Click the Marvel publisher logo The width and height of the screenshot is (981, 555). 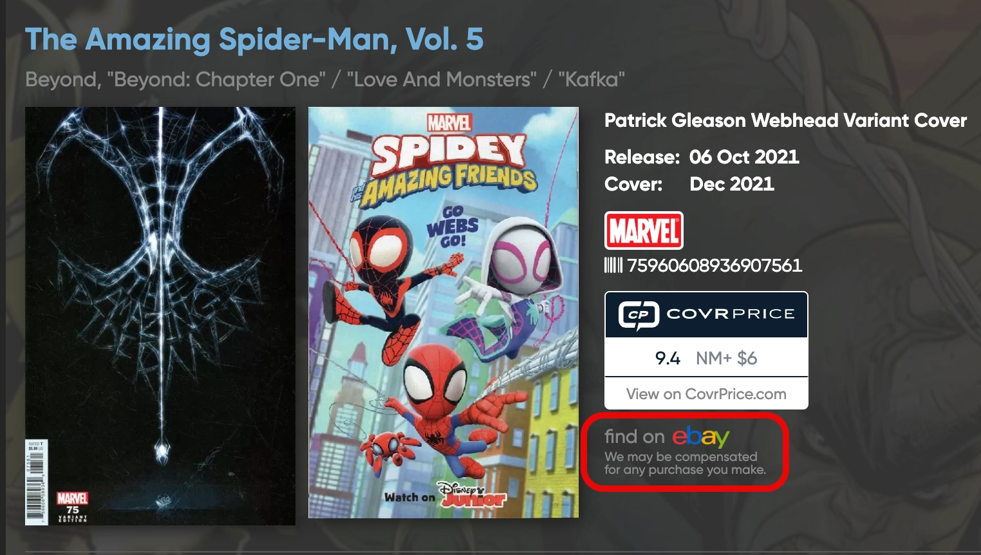click(x=644, y=230)
